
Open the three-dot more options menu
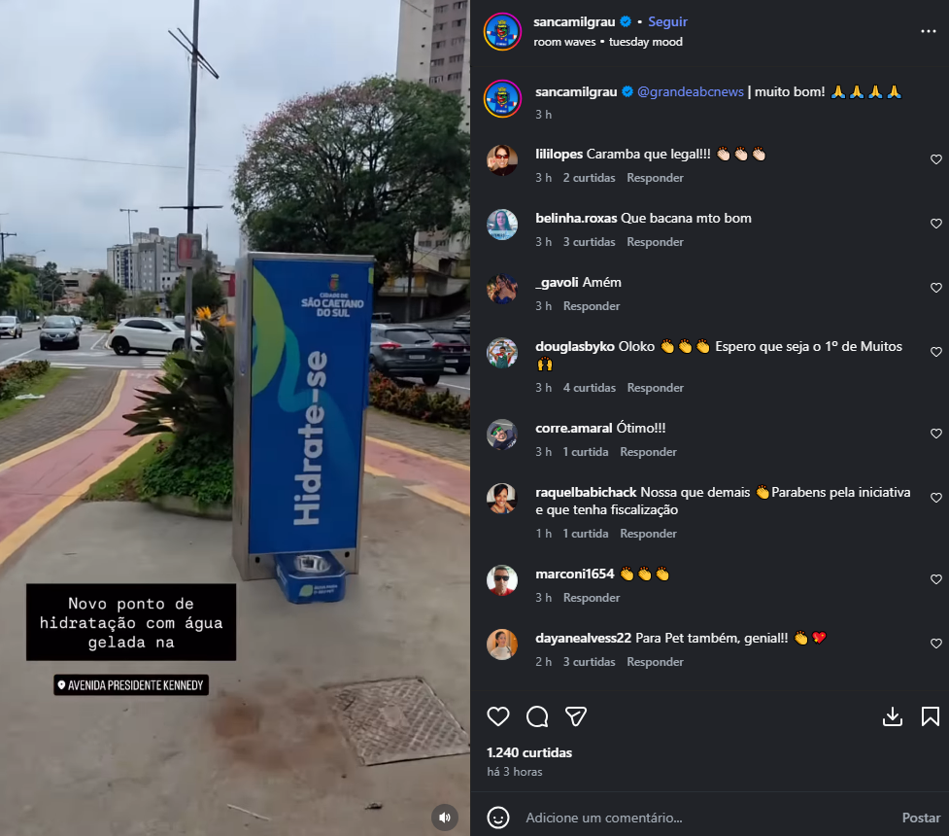click(929, 31)
